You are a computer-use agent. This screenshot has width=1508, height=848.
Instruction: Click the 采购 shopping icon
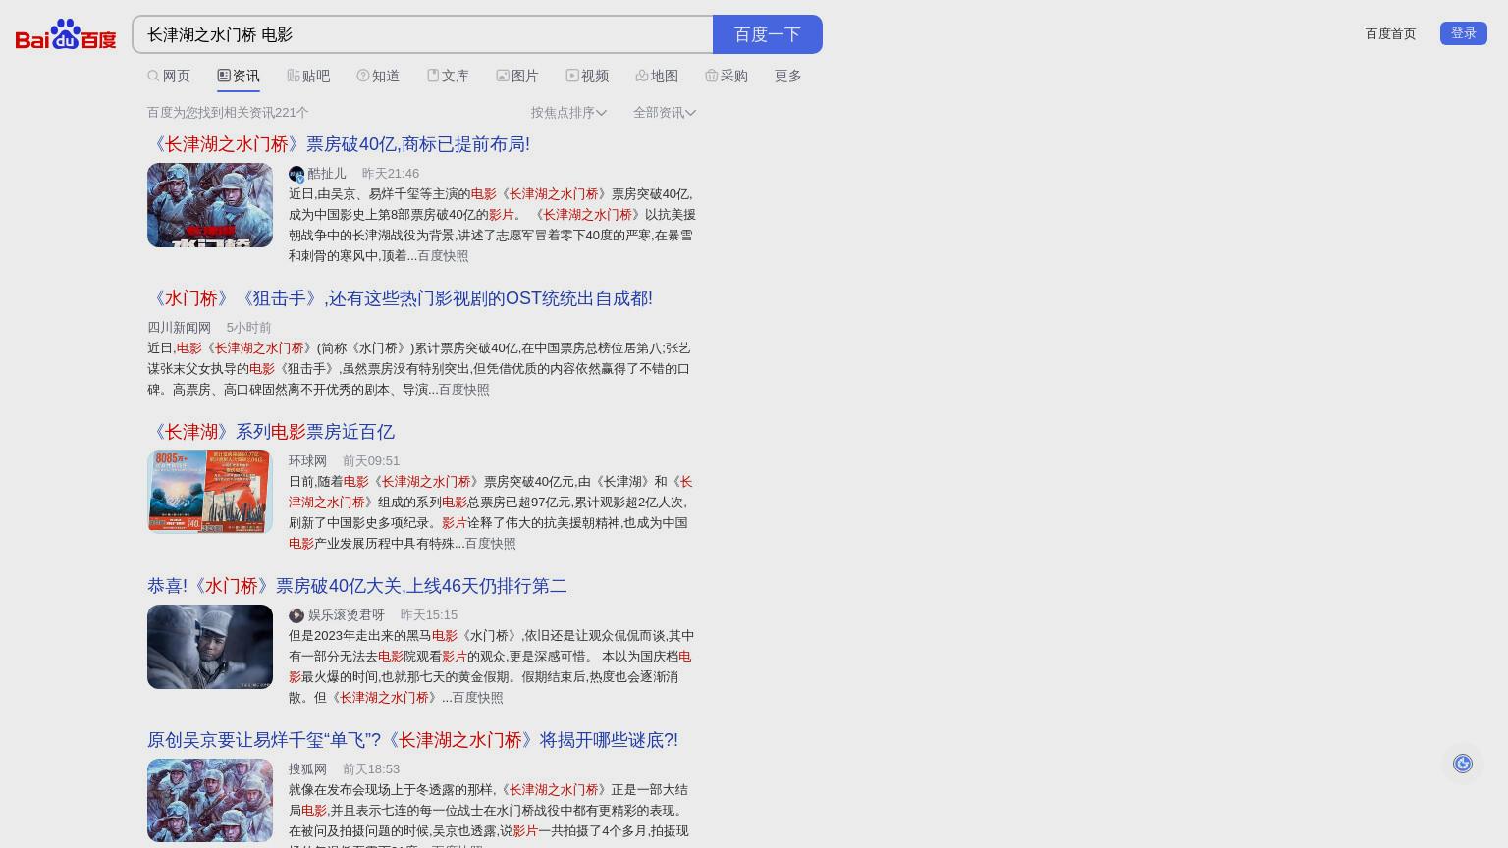coord(712,76)
